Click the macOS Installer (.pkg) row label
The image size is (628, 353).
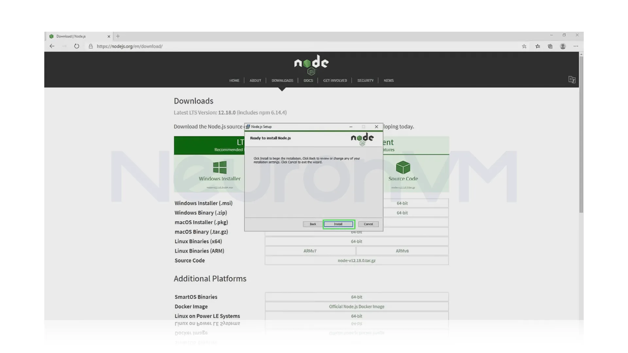coord(201,222)
